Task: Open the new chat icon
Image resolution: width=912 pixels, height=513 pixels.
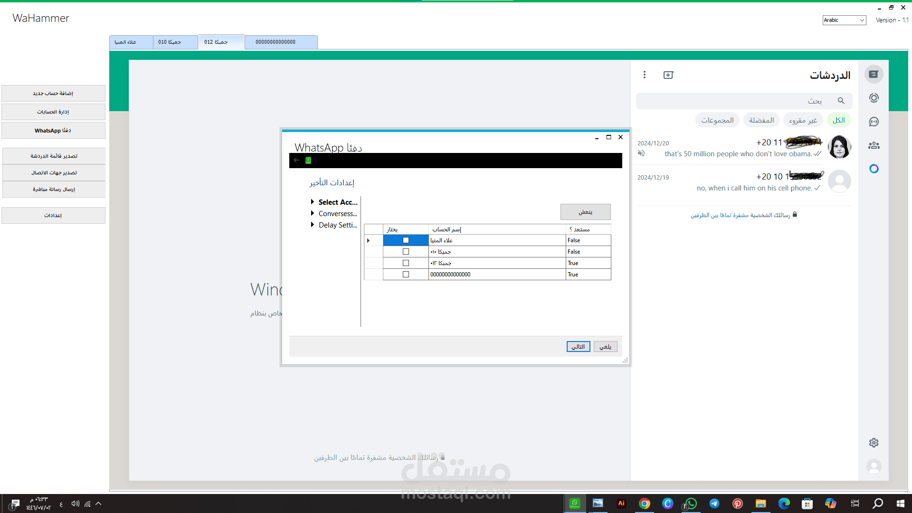Action: pyautogui.click(x=668, y=75)
